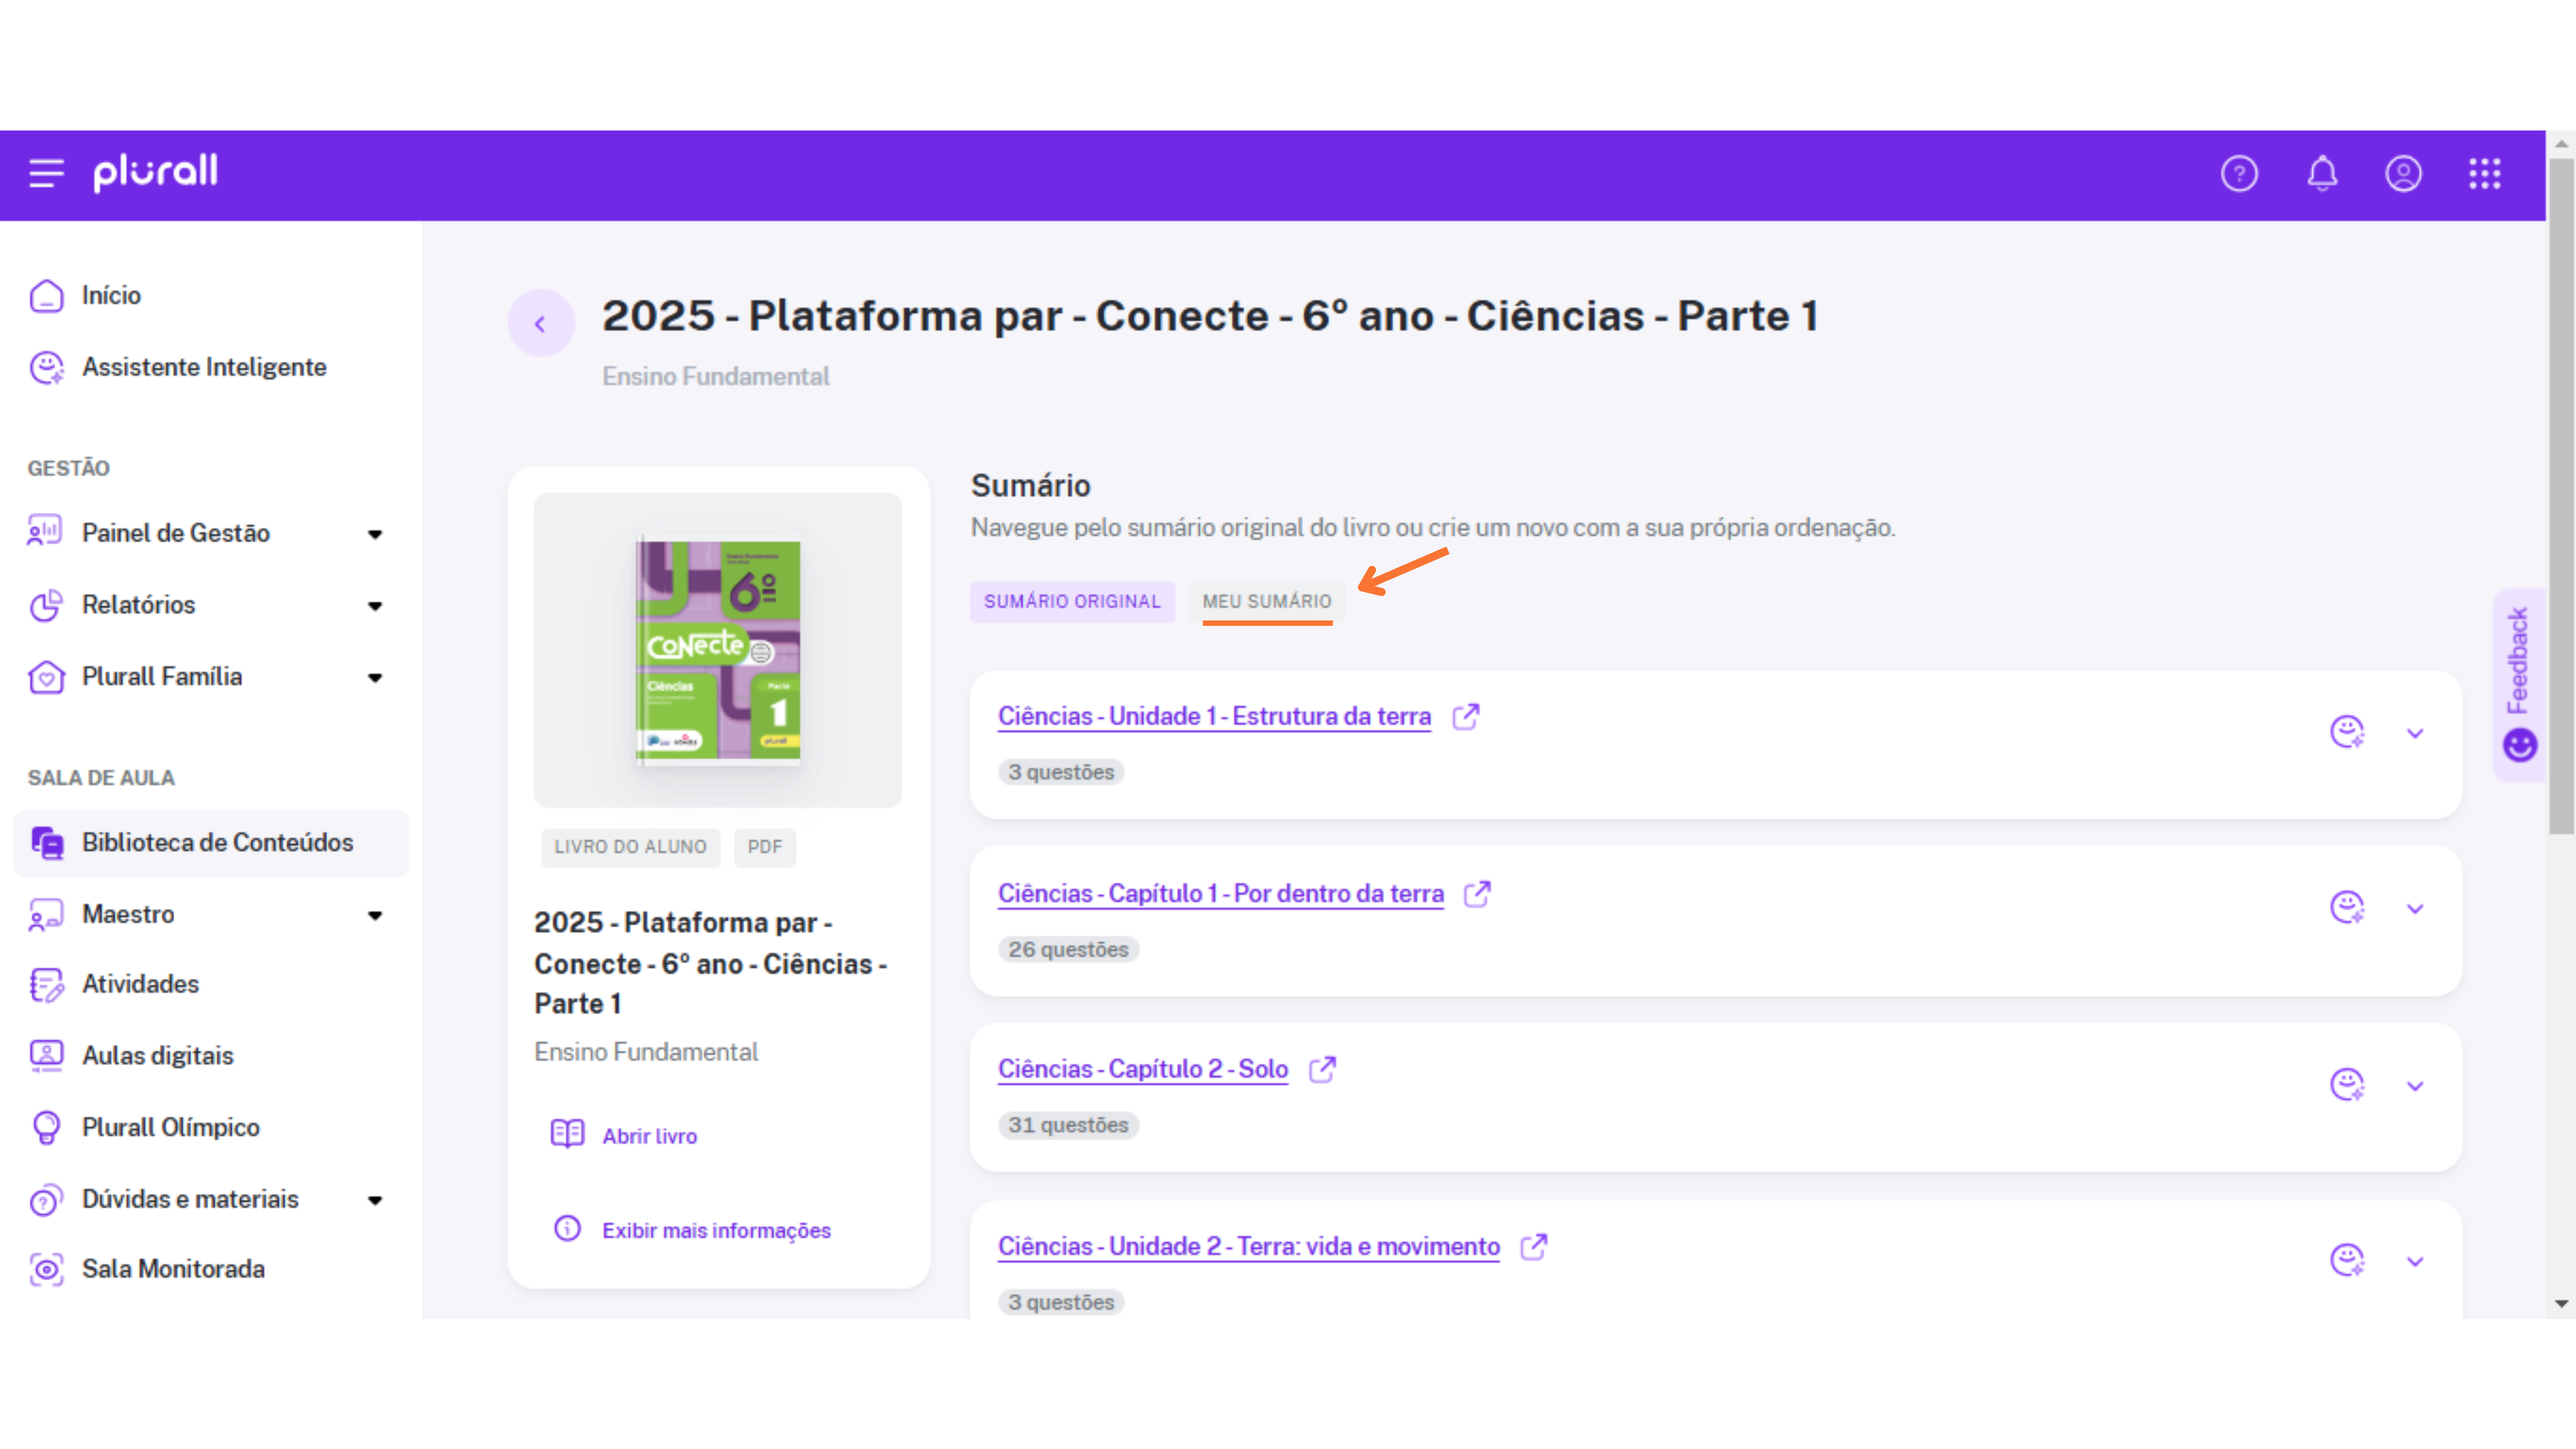The width and height of the screenshot is (2576, 1449).
Task: Open the apps grid icon
Action: [x=2484, y=174]
